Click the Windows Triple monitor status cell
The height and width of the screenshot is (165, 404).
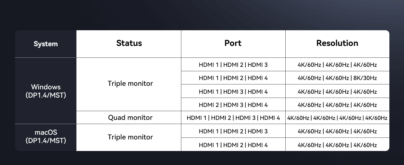coord(130,84)
